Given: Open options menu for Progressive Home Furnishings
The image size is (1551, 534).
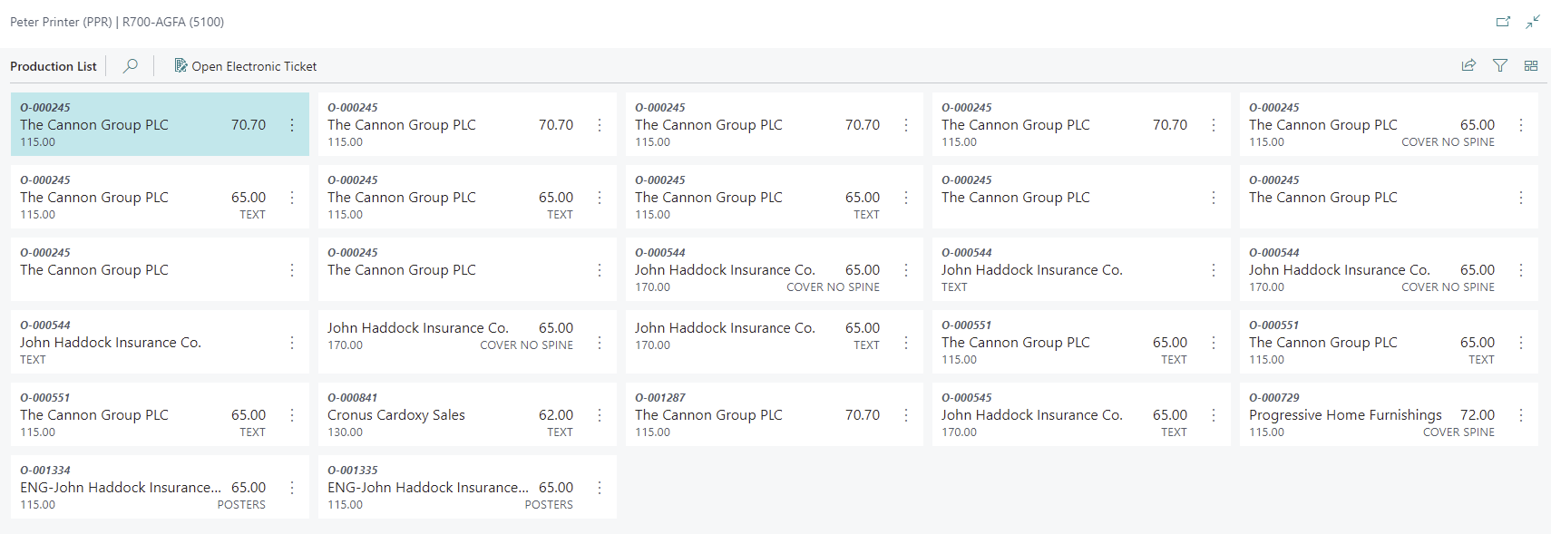Looking at the screenshot, I should pyautogui.click(x=1521, y=415).
